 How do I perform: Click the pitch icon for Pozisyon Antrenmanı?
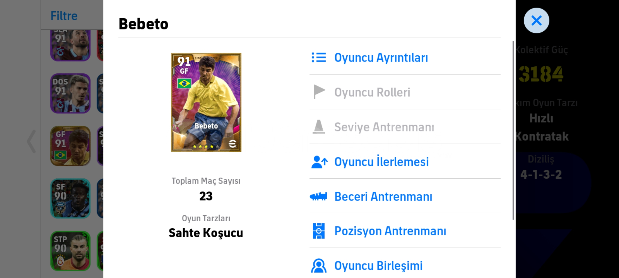[319, 231]
